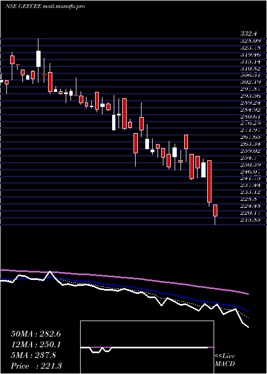Click the pink 50MA moving average line
The image size is (267, 374).
tap(124, 277)
